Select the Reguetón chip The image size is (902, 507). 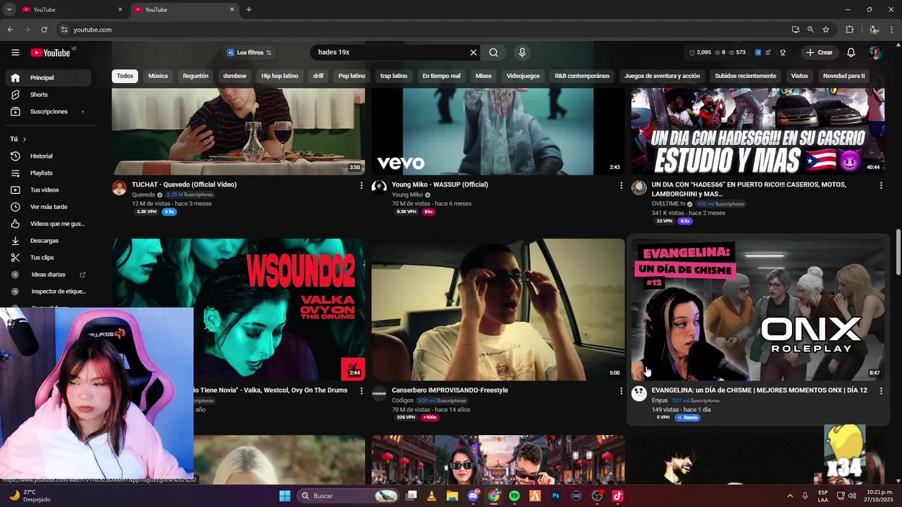click(x=195, y=76)
